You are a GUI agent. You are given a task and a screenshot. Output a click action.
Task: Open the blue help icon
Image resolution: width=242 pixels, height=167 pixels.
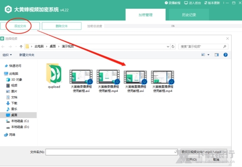(x=225, y=55)
